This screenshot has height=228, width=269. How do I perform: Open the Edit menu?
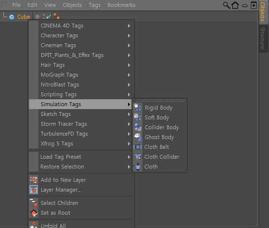[x=32, y=5]
